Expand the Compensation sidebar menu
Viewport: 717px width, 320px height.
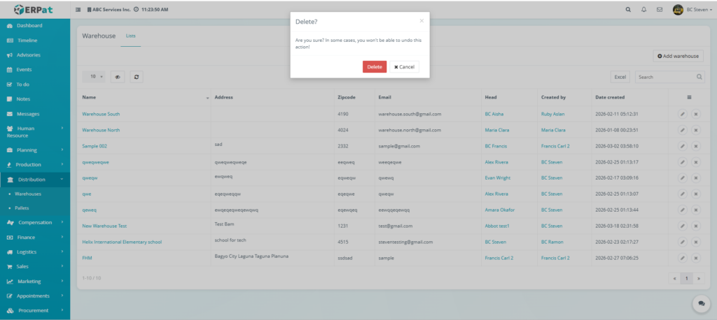35,222
